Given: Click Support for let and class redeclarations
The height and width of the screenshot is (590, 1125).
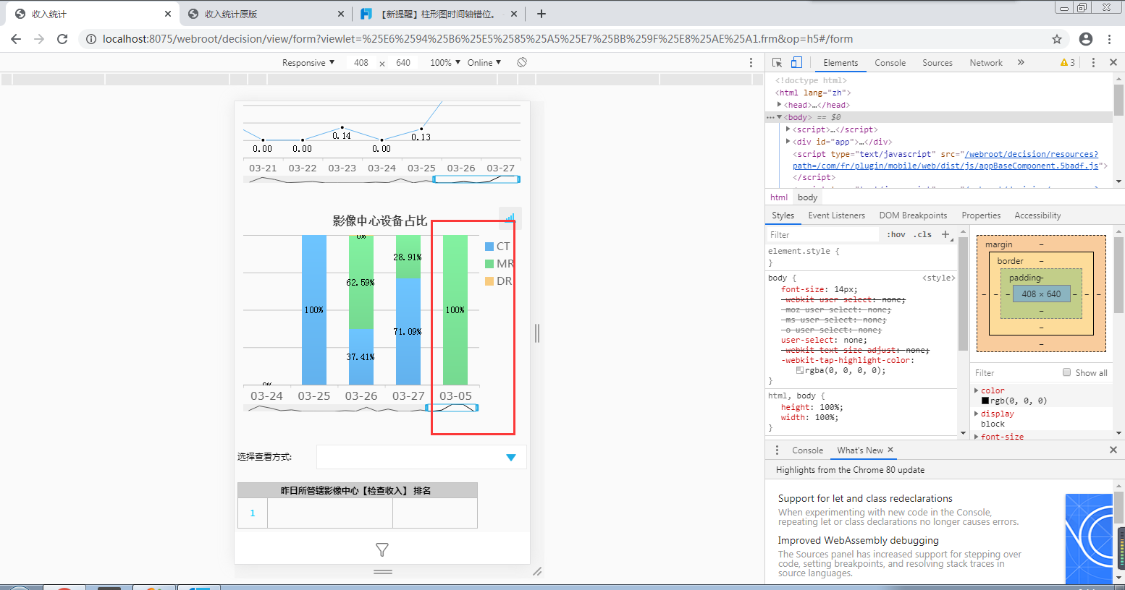Looking at the screenshot, I should tap(865, 498).
